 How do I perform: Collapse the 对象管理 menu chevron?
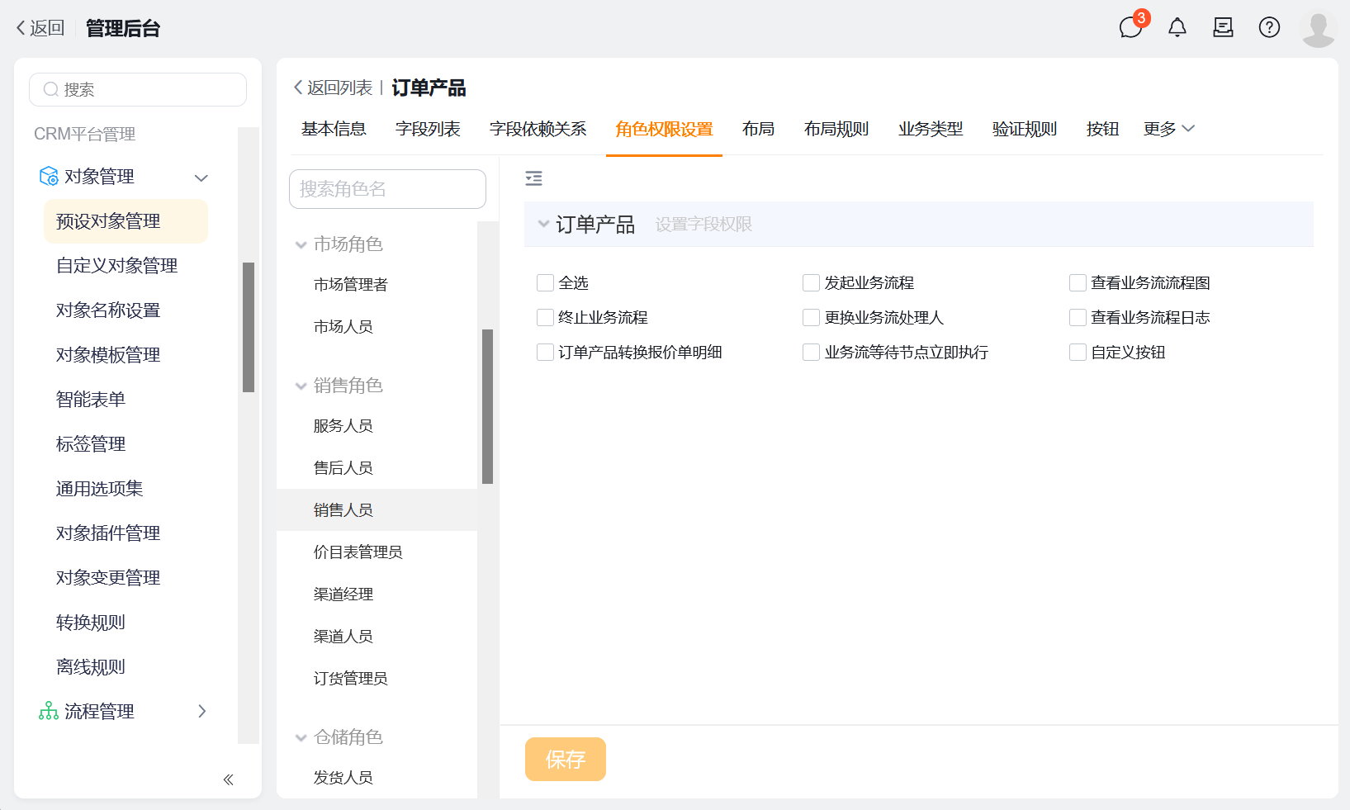click(x=201, y=178)
